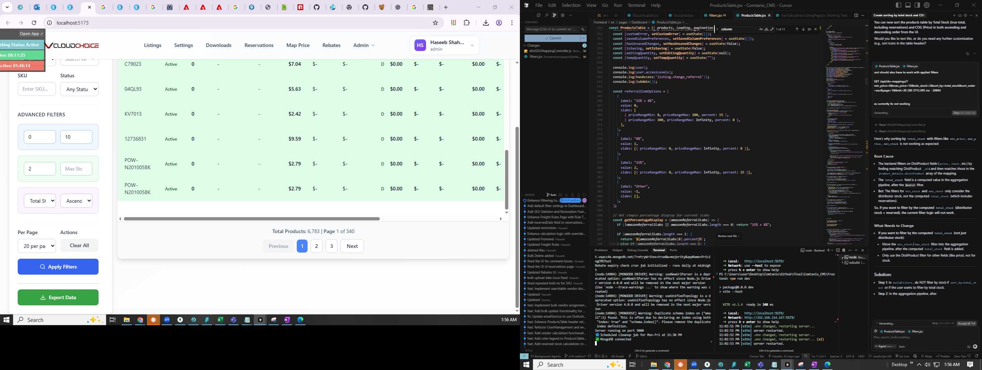Split the editor with the split icon
The height and width of the screenshot is (370, 982).
(x=856, y=15)
